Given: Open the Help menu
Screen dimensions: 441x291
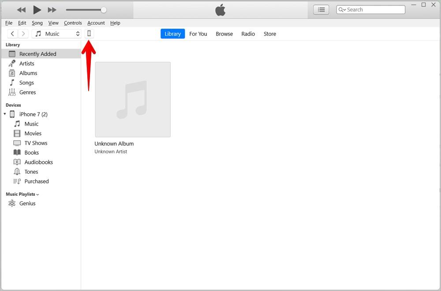Looking at the screenshot, I should pos(115,23).
